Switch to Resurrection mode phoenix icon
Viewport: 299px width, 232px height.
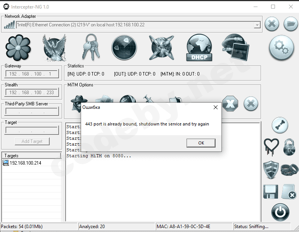coord(54,48)
